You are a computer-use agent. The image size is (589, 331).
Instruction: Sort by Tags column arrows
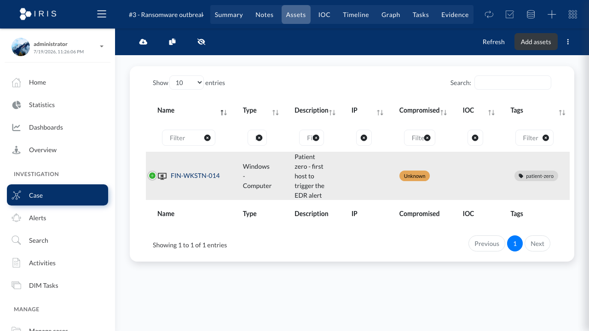pos(562,113)
